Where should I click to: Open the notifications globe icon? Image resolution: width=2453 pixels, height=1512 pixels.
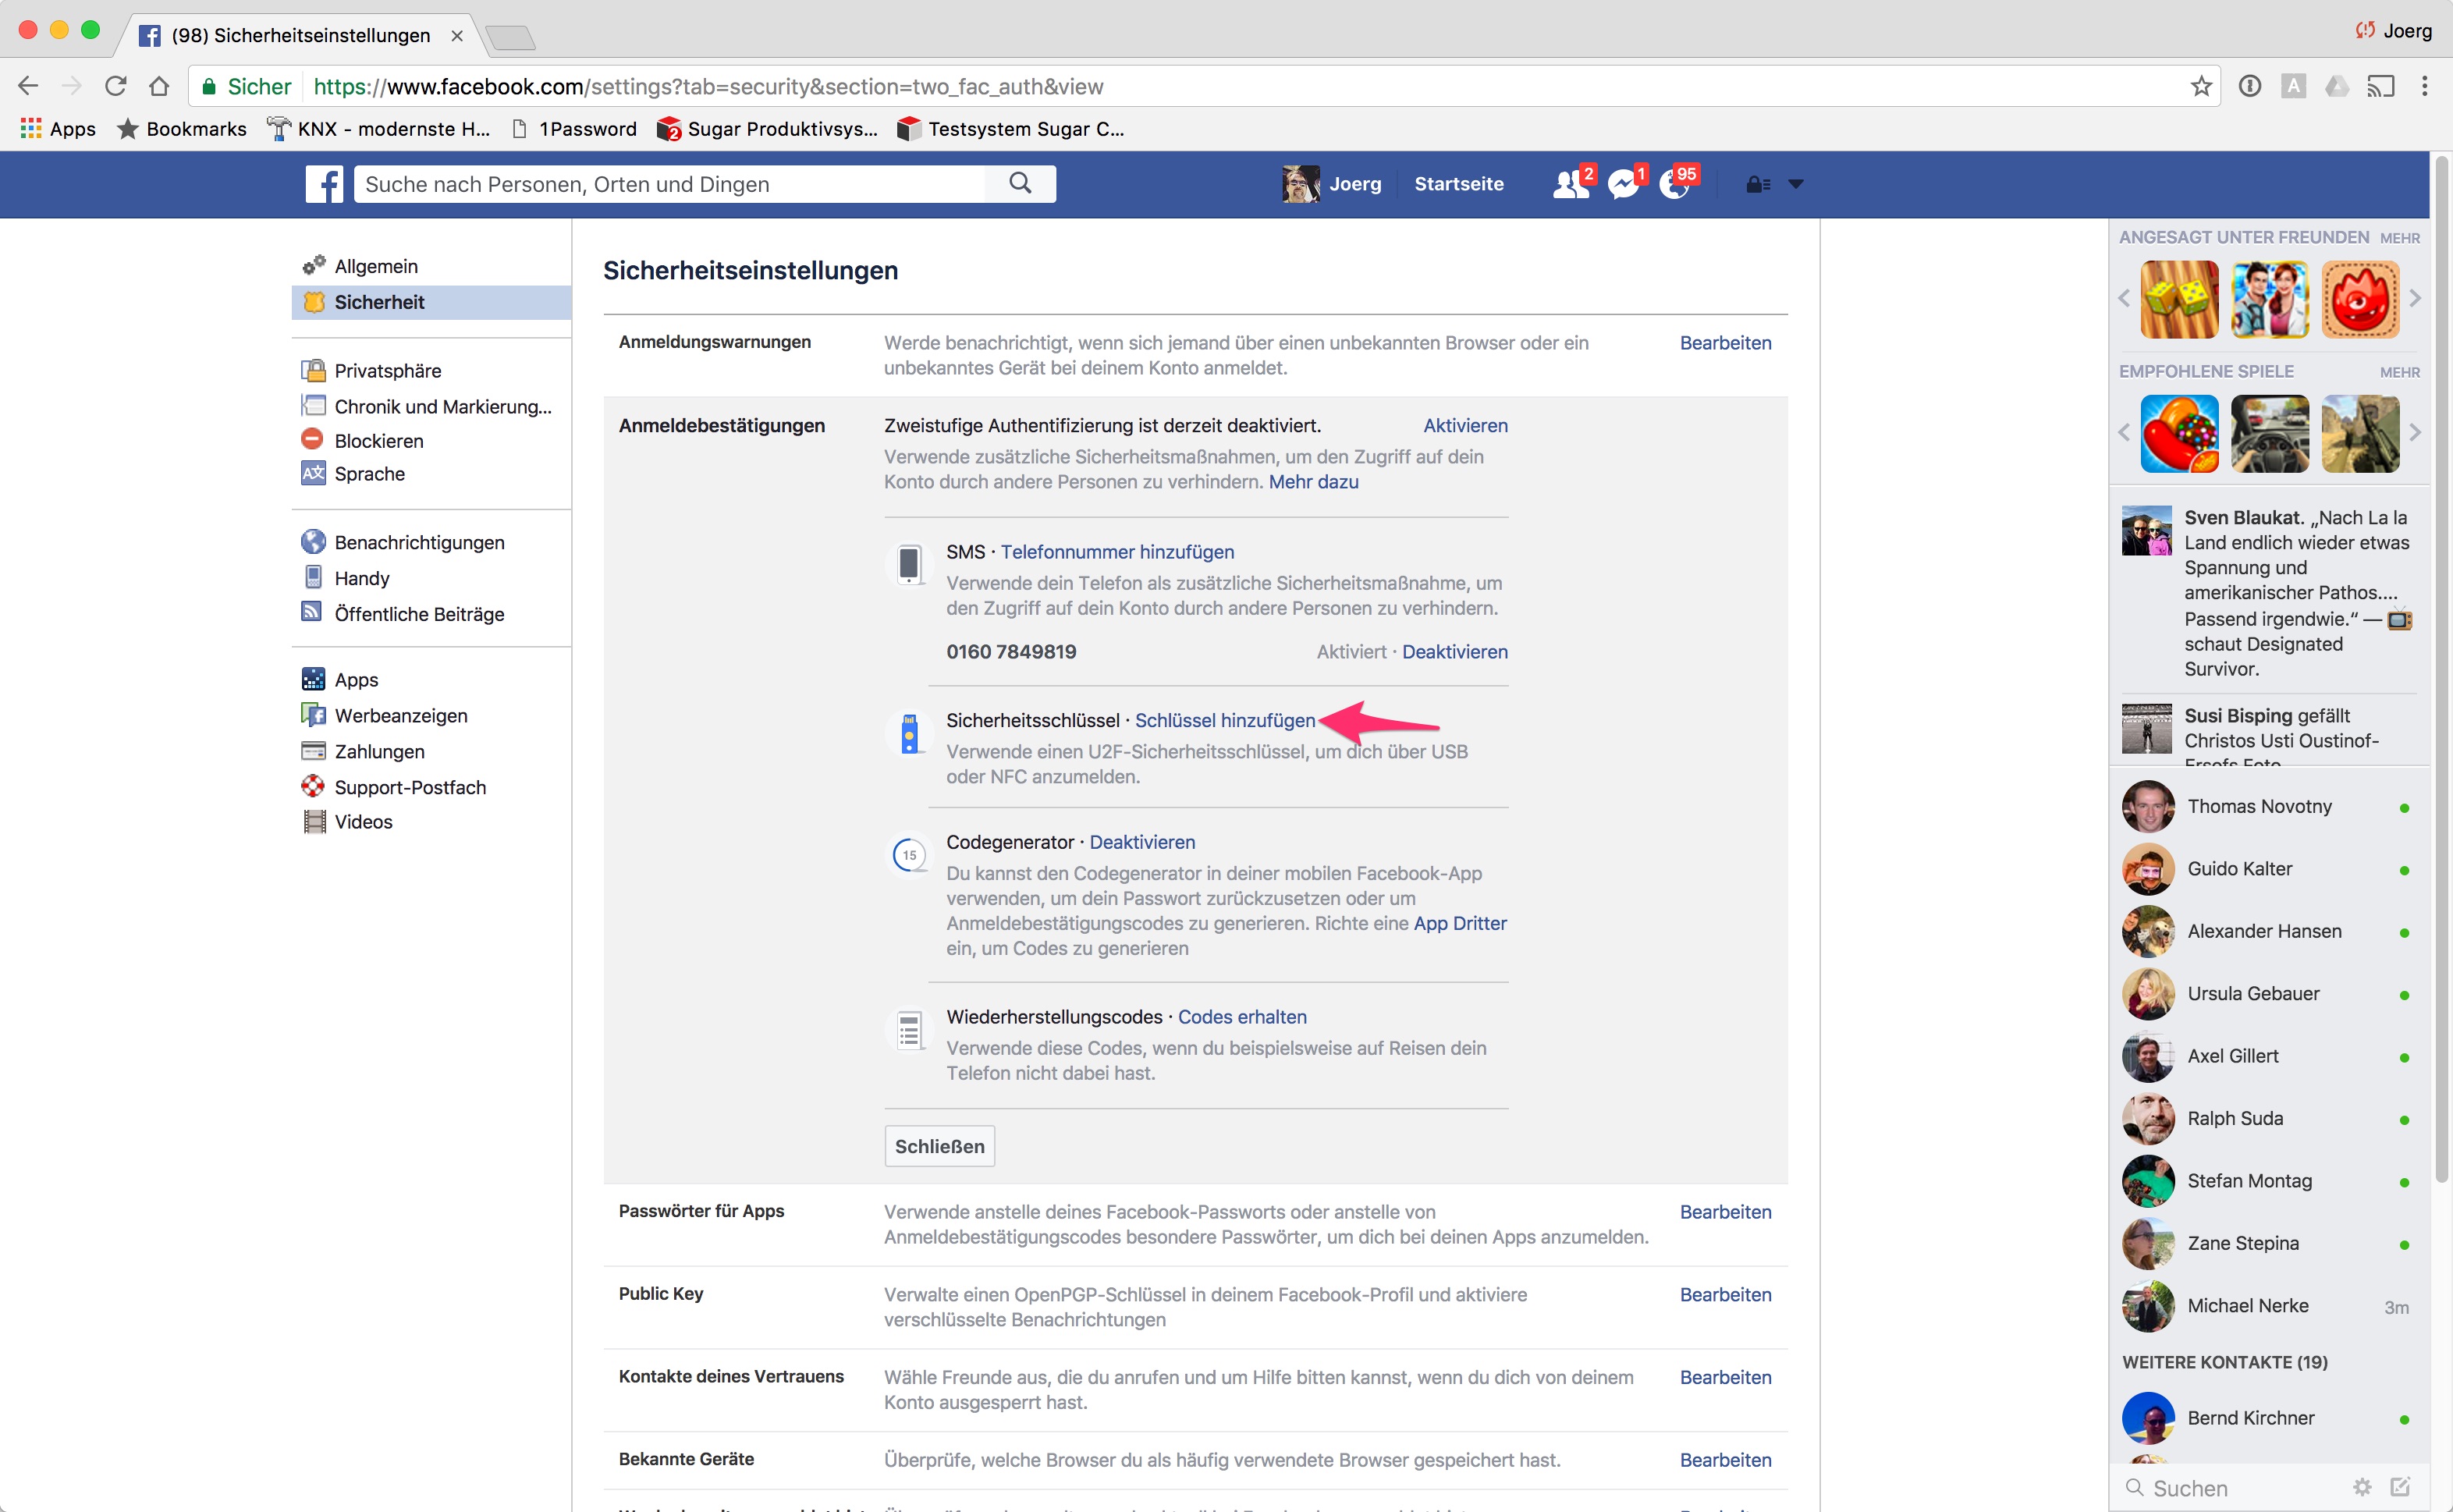coord(1674,184)
